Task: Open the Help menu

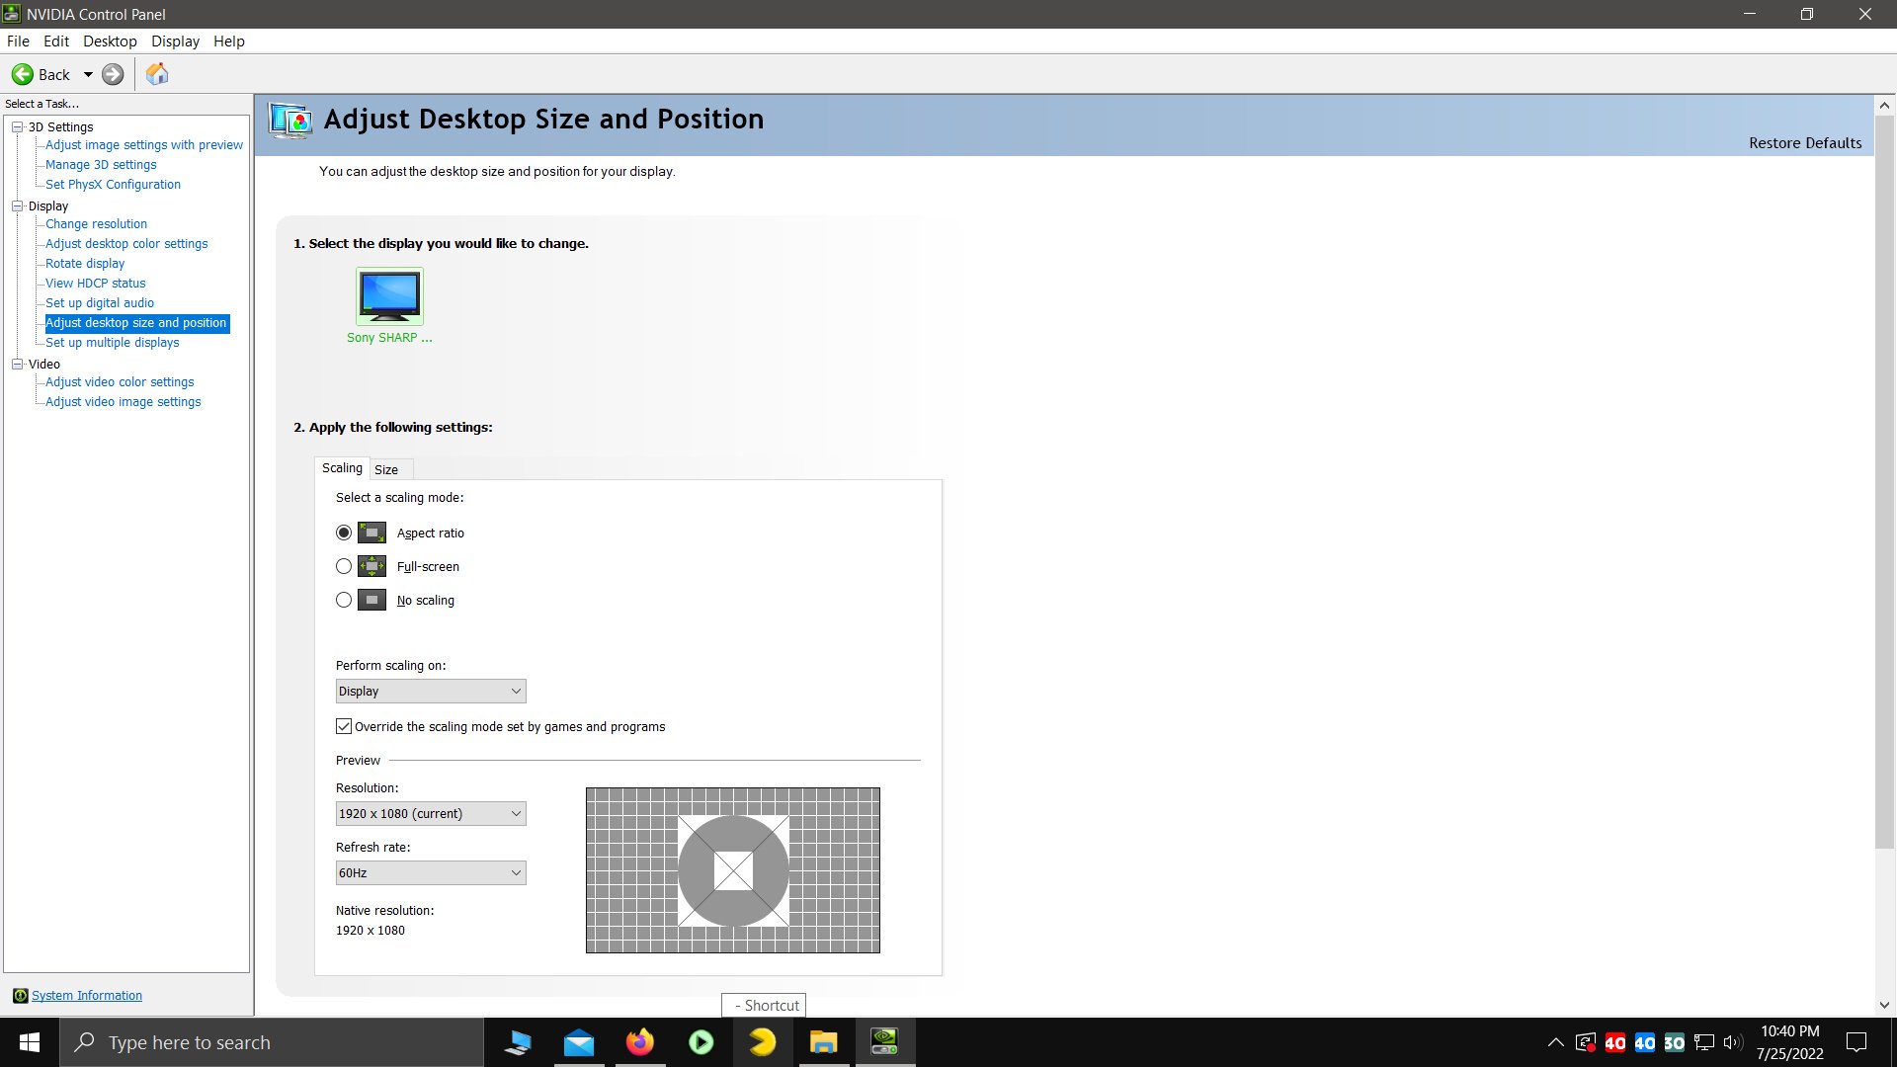Action: pyautogui.click(x=228, y=41)
